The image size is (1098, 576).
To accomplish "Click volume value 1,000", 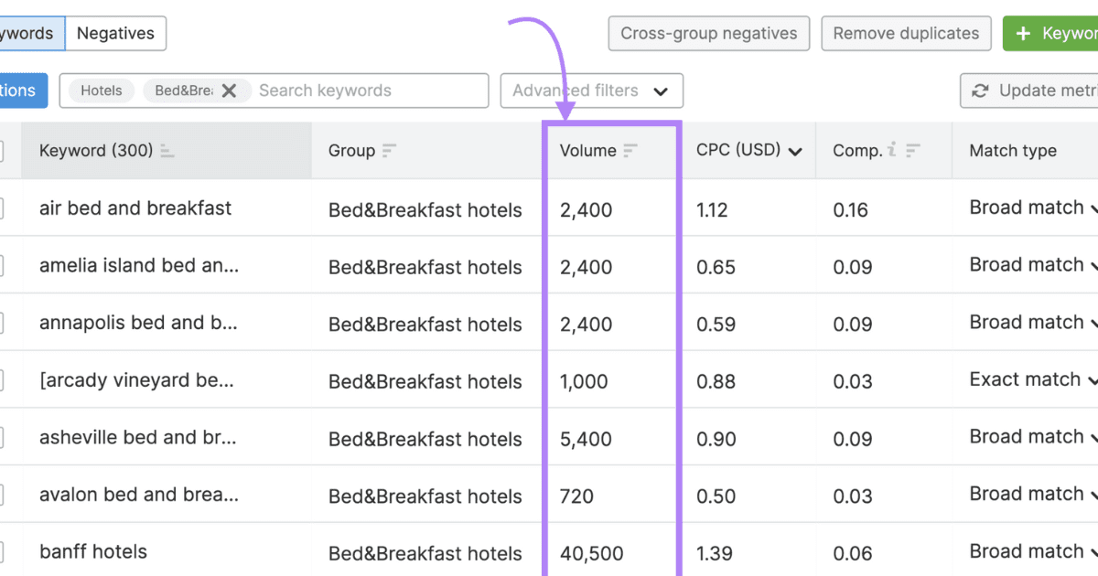I will coord(584,381).
